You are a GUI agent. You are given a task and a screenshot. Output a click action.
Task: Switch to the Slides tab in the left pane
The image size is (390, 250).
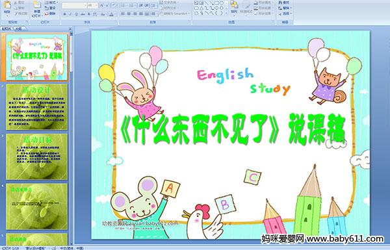coord(6,29)
